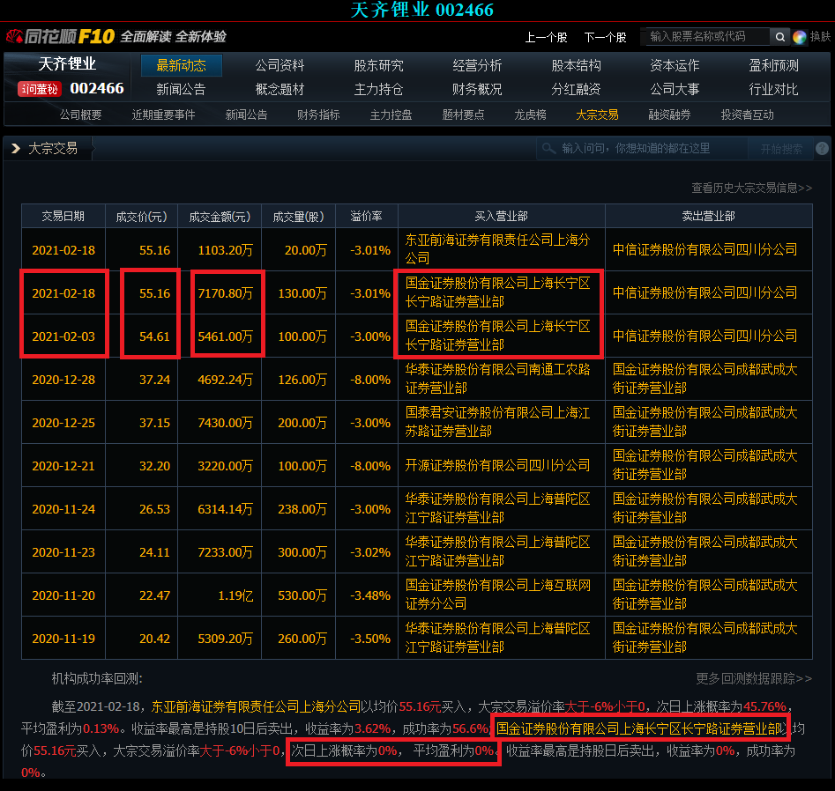Open the 财务概况 tab
The height and width of the screenshot is (791, 835).
click(x=477, y=89)
